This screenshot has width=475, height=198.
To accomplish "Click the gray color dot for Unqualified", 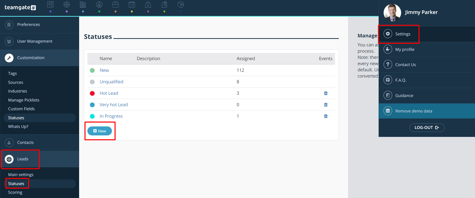I will click(92, 82).
